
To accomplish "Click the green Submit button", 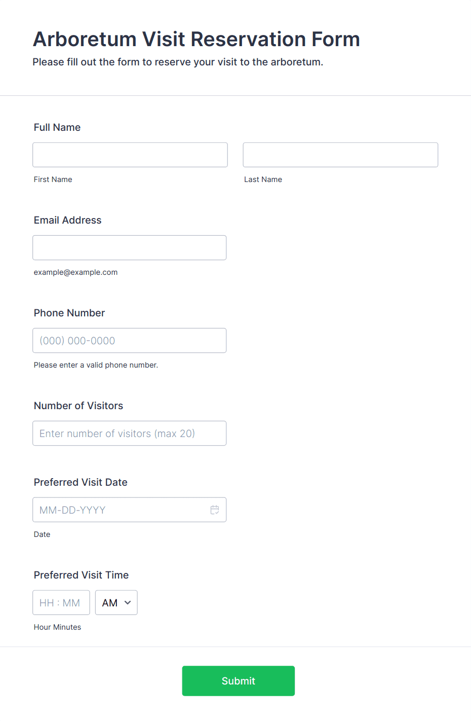I will click(238, 680).
